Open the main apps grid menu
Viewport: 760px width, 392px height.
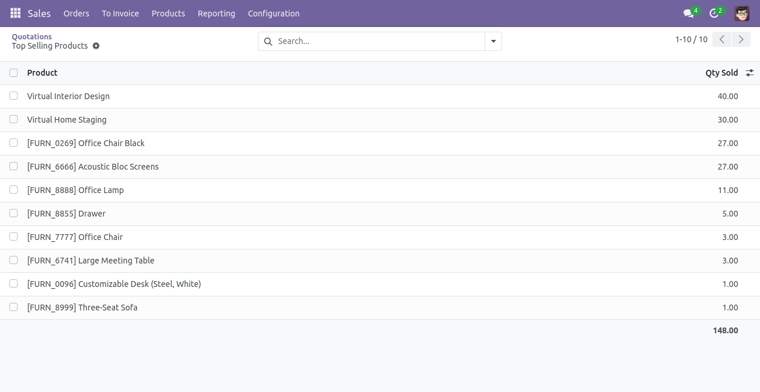click(16, 13)
